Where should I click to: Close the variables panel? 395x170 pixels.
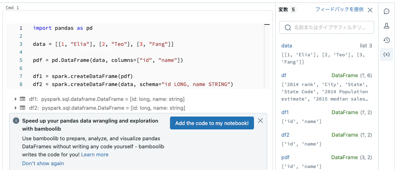click(370, 10)
